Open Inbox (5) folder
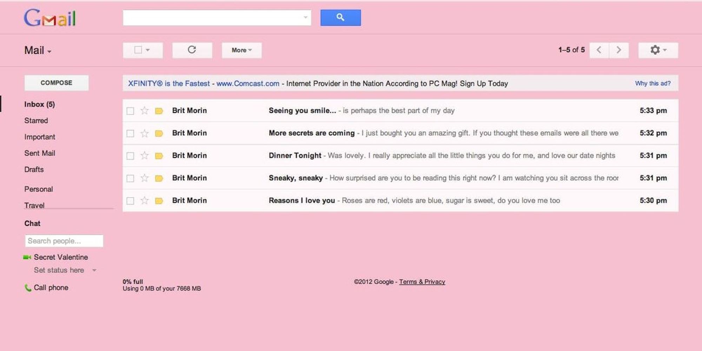This screenshot has width=702, height=351. [x=39, y=104]
